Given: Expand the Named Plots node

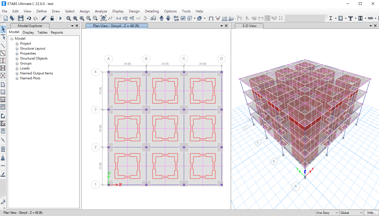Looking at the screenshot, I should [17, 79].
